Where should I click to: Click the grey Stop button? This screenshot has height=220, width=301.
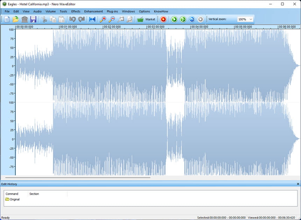pyautogui.click(x=201, y=19)
